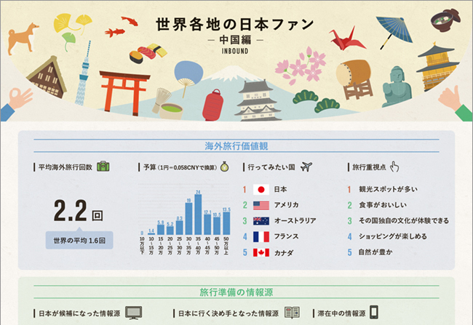Click the 日本に行く決め手となった情報源 heading

pyautogui.click(x=228, y=313)
